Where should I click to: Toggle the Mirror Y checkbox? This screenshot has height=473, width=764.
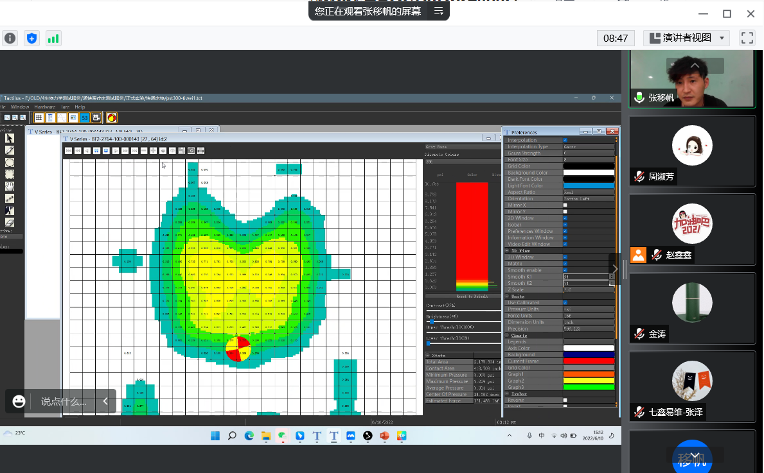point(565,212)
